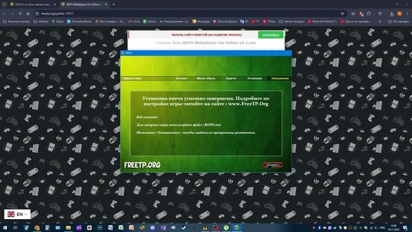This screenshot has width=412, height=232.
Task: Open the Windows Start menu
Action: click(5, 227)
